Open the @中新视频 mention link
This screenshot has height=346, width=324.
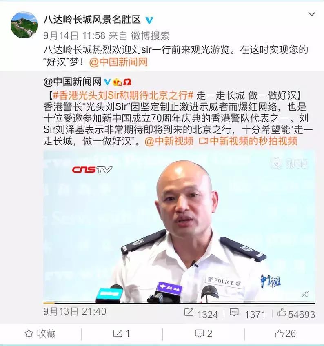(x=169, y=141)
